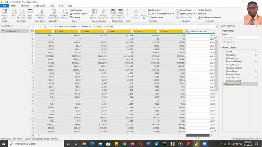Open query Properties in ribbon
Viewport: 262px width, 147px height.
(76, 10)
